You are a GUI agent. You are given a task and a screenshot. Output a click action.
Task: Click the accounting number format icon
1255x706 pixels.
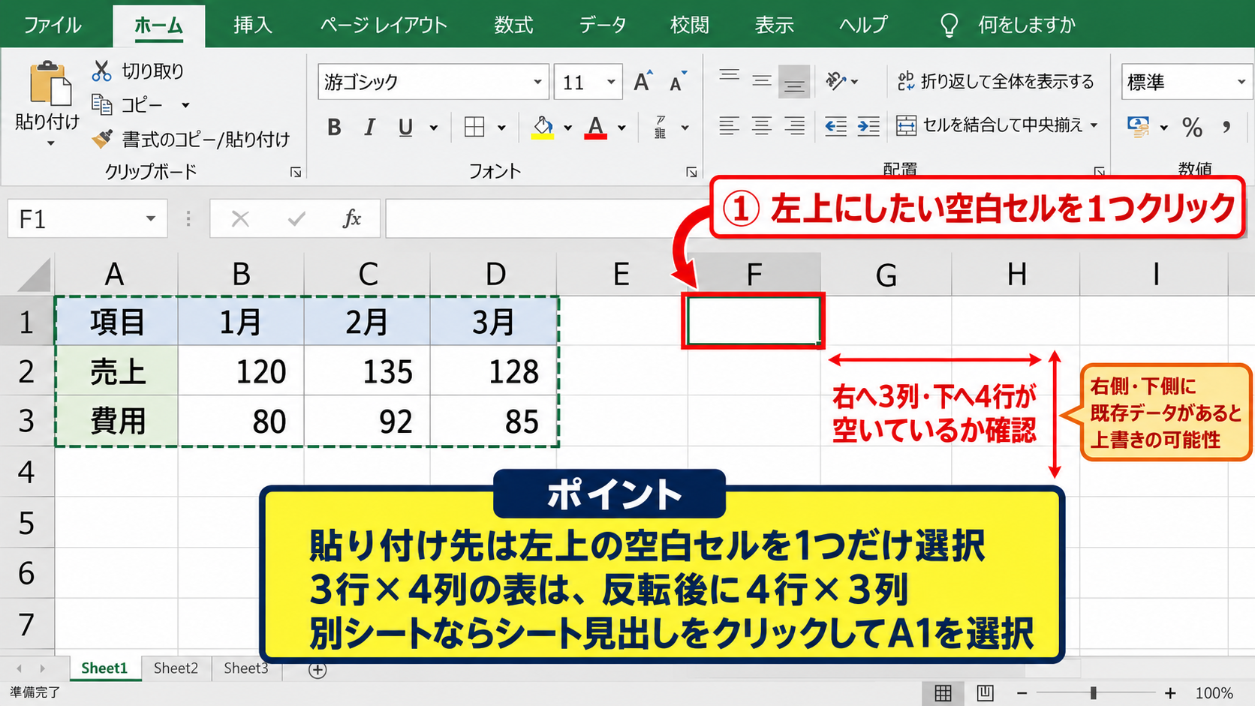click(1139, 127)
